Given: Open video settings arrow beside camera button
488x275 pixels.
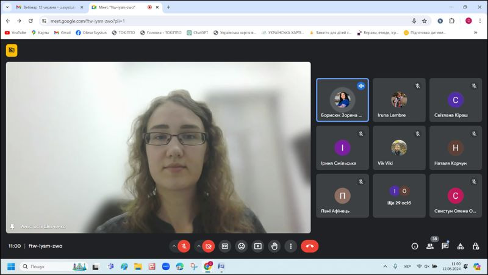Looking at the screenshot, I should pyautogui.click(x=198, y=246).
